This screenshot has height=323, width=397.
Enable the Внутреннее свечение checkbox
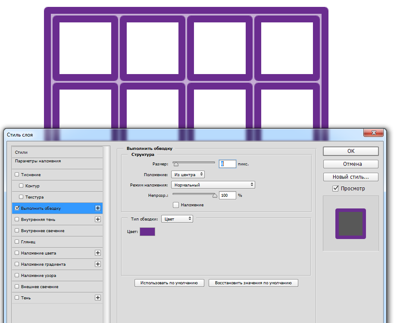coord(17,230)
